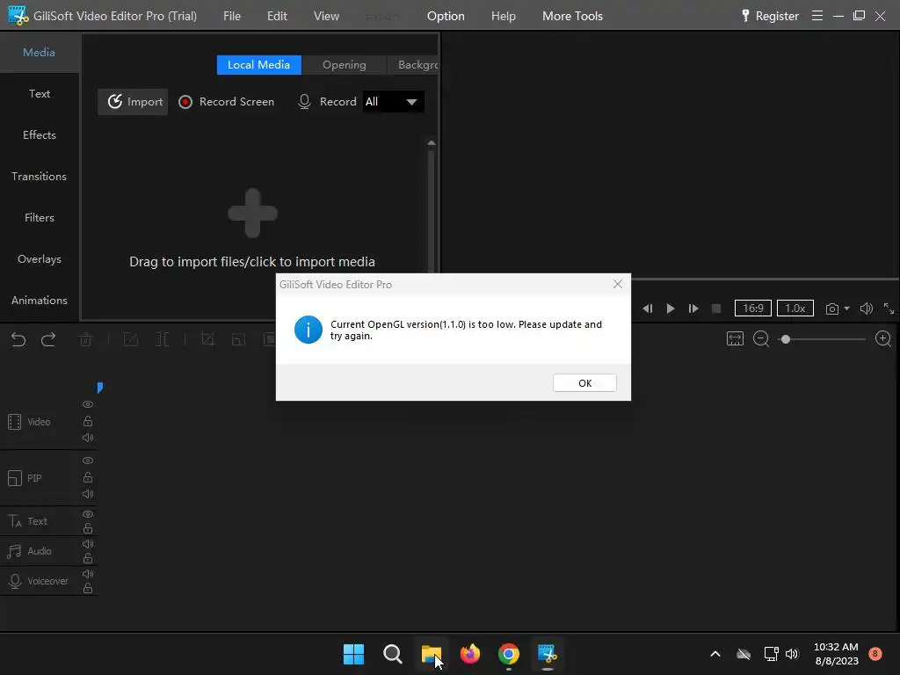Screen dimensions: 900x675
Task: Open the hamburger menu in title bar
Action: [817, 16]
